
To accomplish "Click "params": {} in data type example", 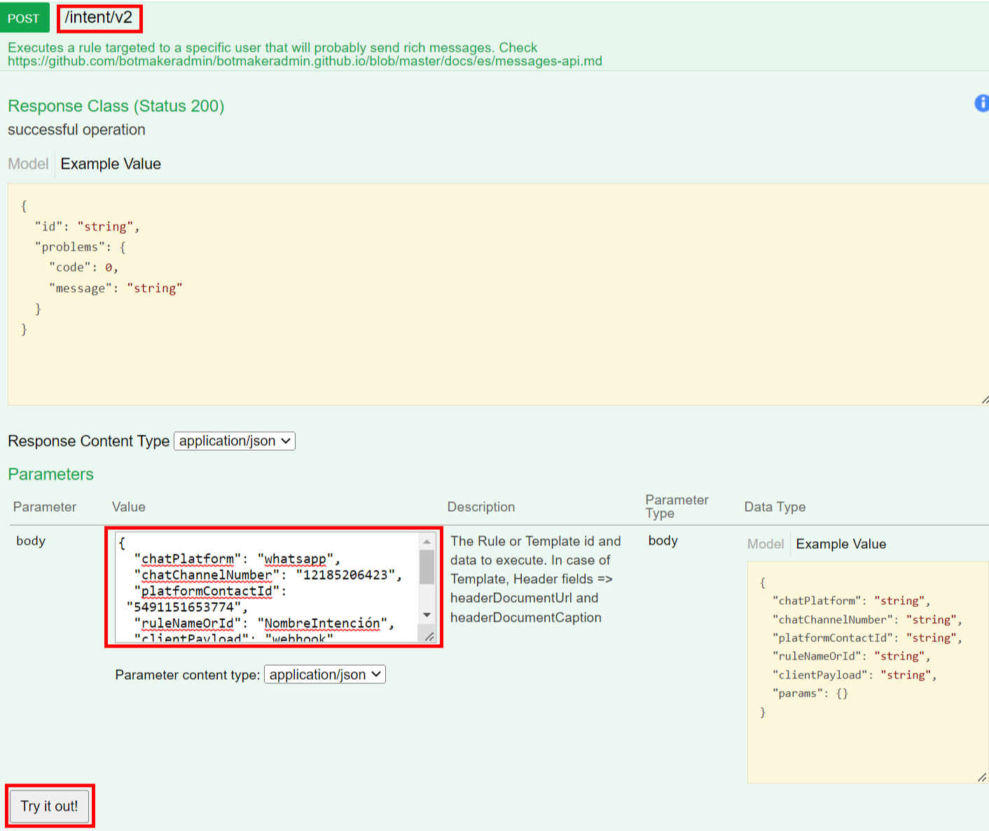I will tap(810, 693).
